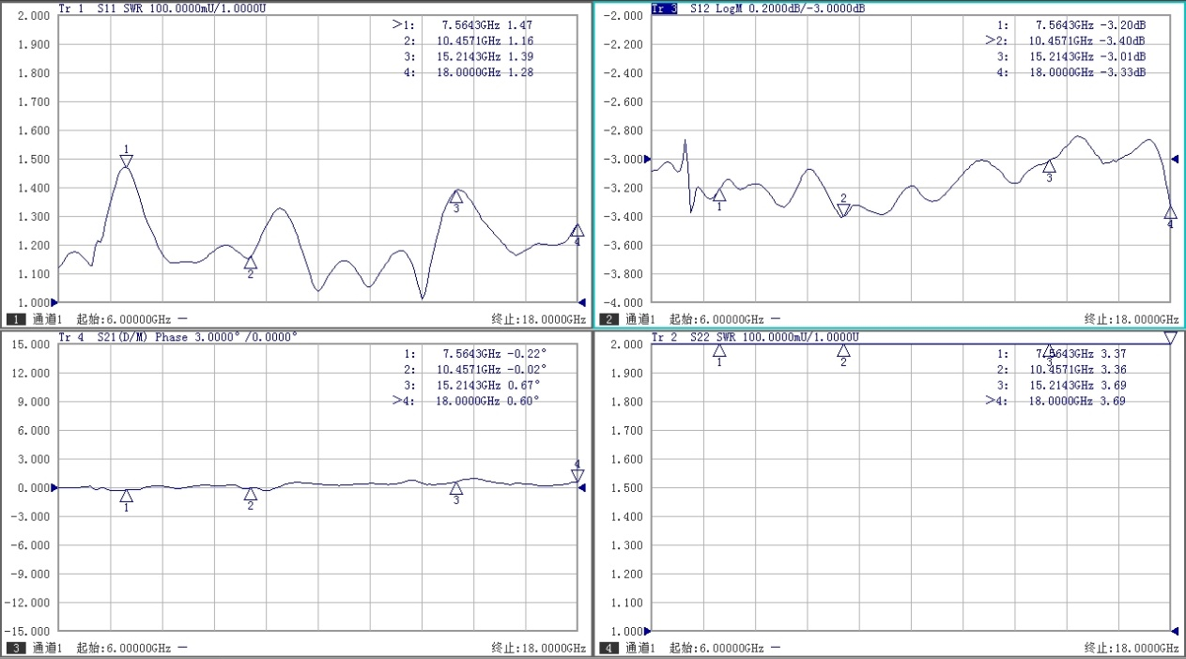Image resolution: width=1186 pixels, height=659 pixels.
Task: Select Tr 4 S21(D/M) Phase trace title
Action: (178, 336)
